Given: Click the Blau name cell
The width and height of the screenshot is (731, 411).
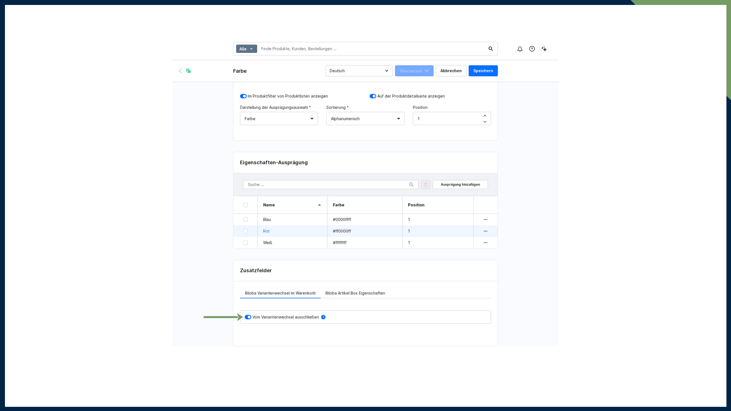Looking at the screenshot, I should click(x=292, y=220).
